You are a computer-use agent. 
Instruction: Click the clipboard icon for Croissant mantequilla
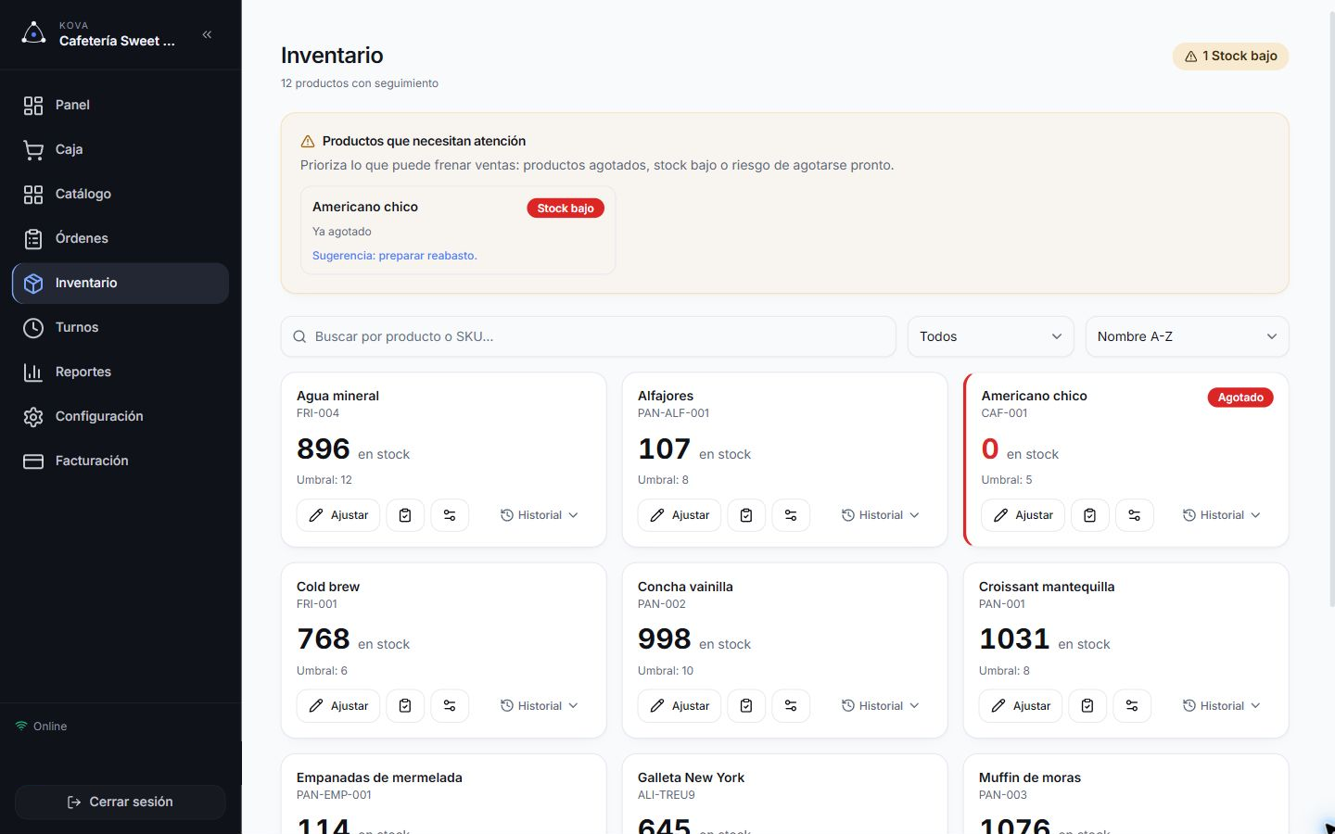[x=1087, y=706]
